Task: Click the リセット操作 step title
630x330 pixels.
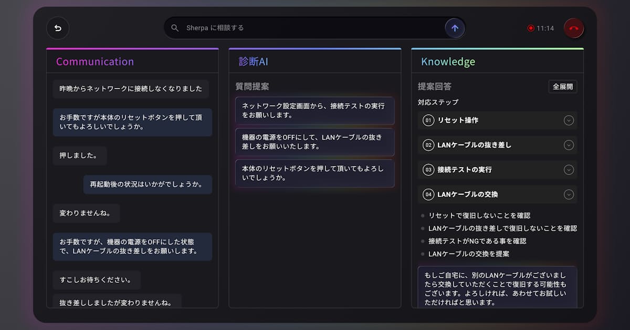Action: (458, 120)
